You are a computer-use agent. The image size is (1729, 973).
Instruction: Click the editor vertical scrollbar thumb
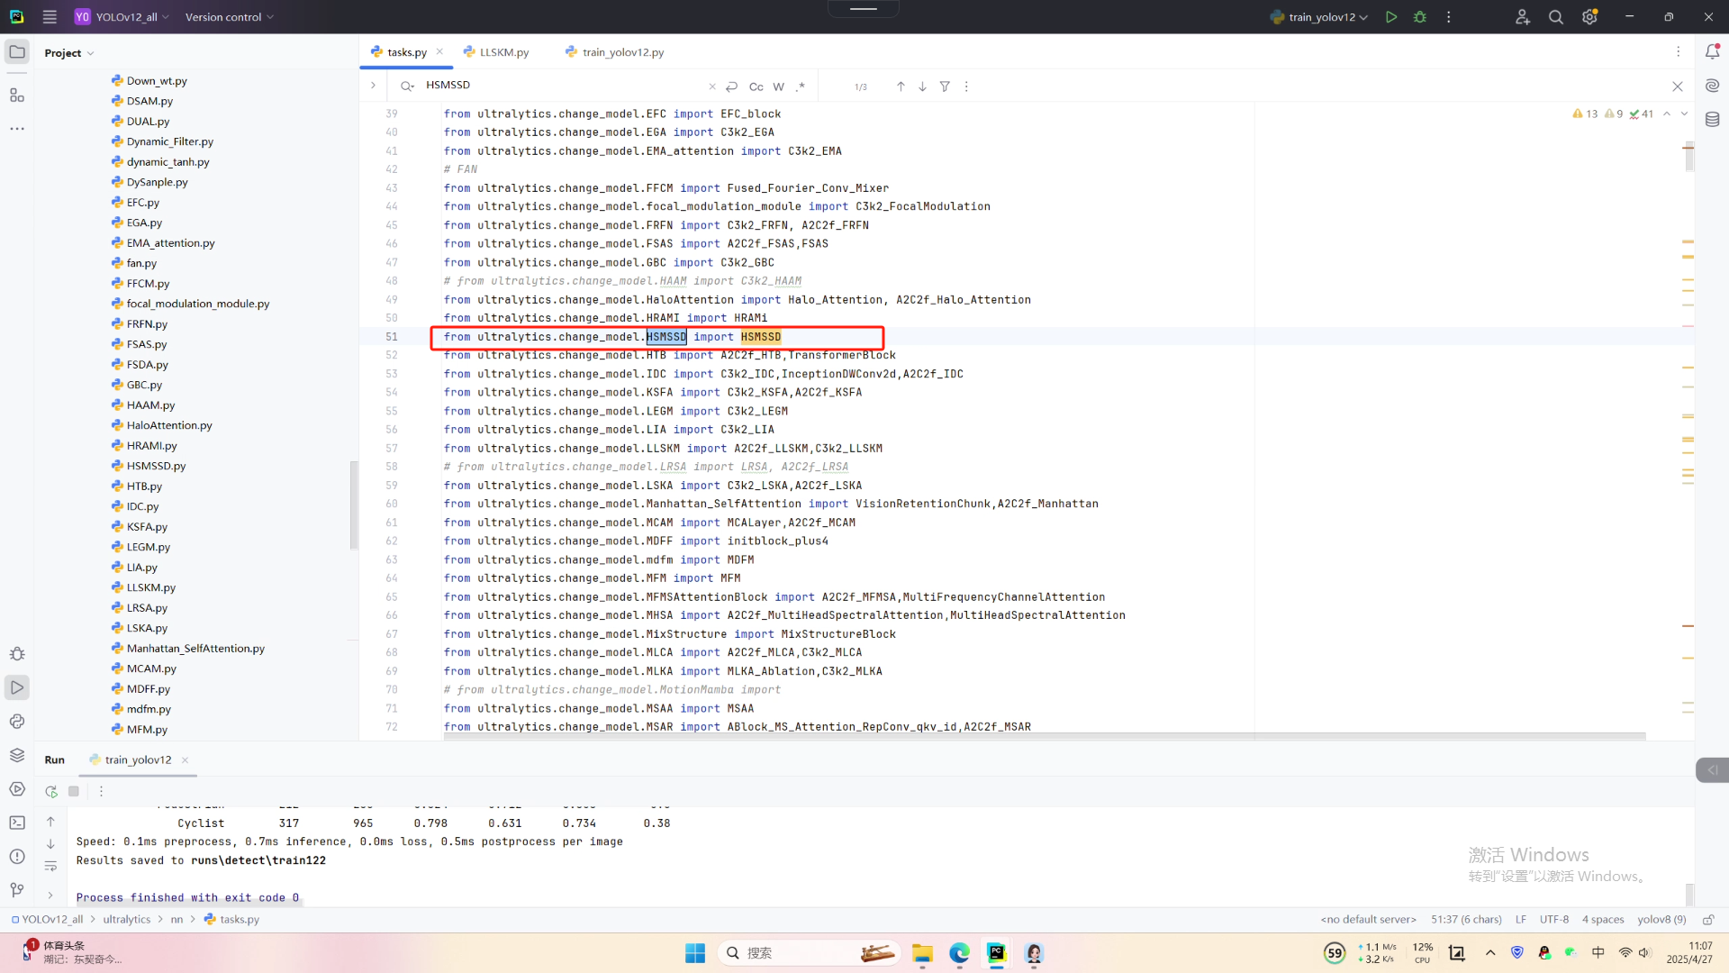(x=1688, y=157)
